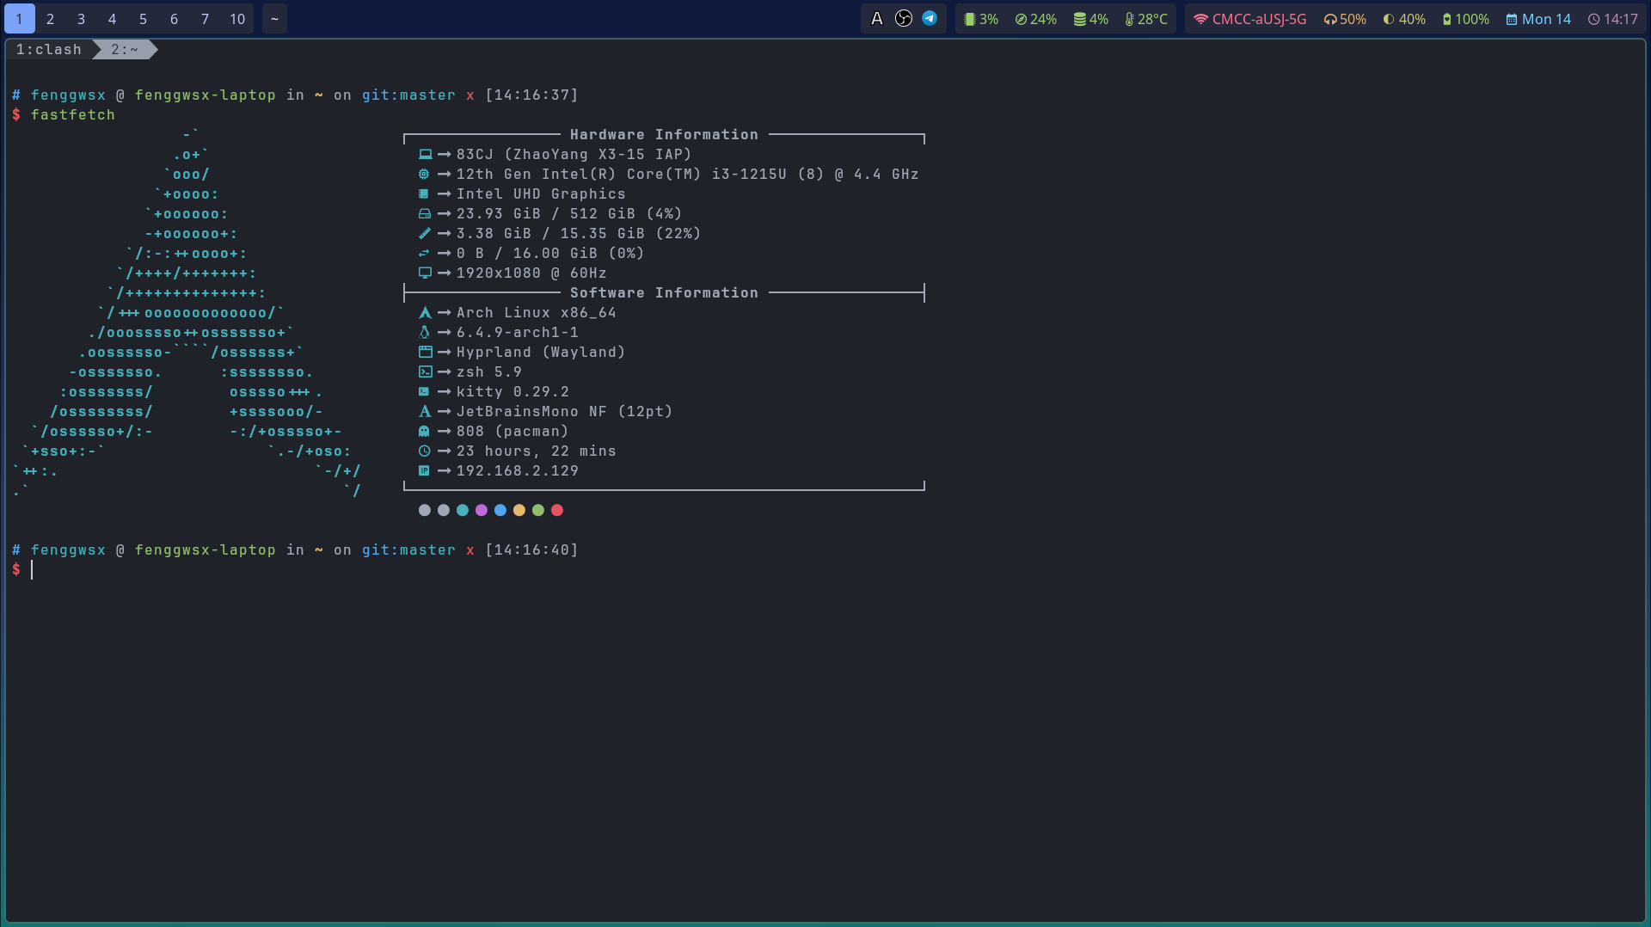This screenshot has width=1651, height=927.
Task: Click at the active shell prompt cursor
Action: 32,570
